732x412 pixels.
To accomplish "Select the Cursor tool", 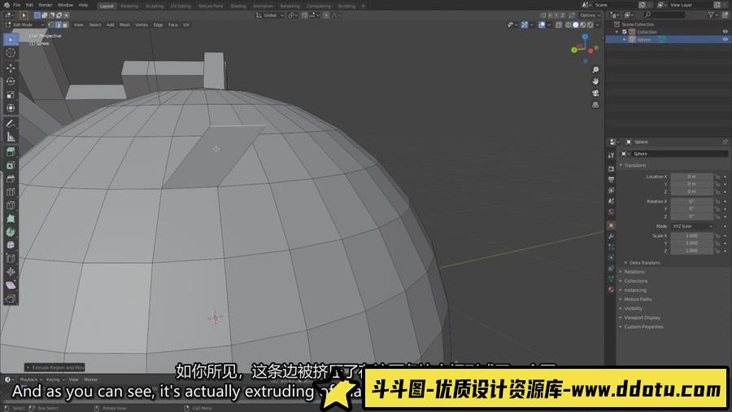I will click(11, 53).
